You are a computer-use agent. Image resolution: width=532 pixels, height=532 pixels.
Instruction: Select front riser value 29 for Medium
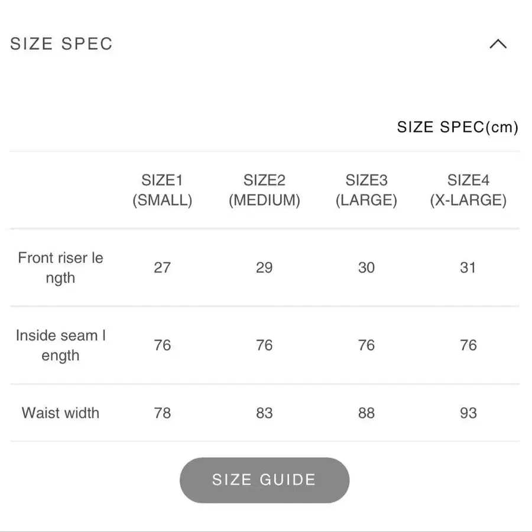pyautogui.click(x=264, y=268)
